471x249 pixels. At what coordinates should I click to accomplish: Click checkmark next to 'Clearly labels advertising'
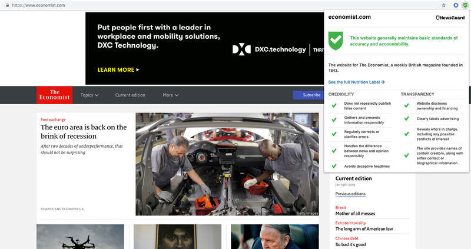[406, 119]
